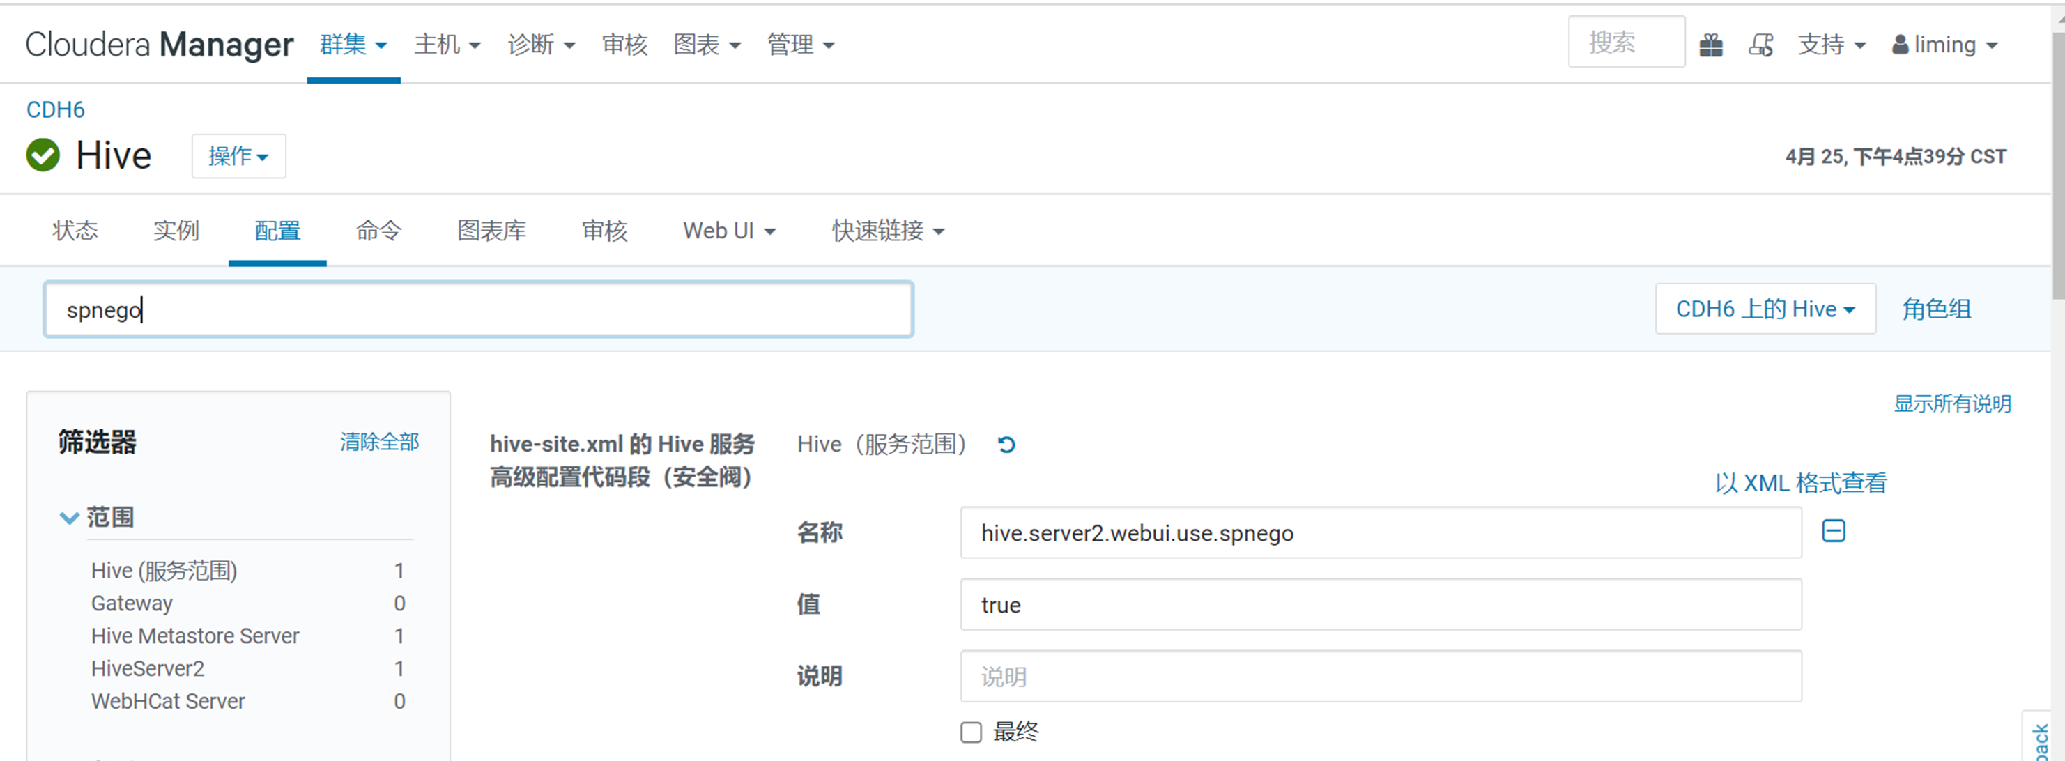Expand the Web UI dropdown tab
2065x761 pixels.
730,231
